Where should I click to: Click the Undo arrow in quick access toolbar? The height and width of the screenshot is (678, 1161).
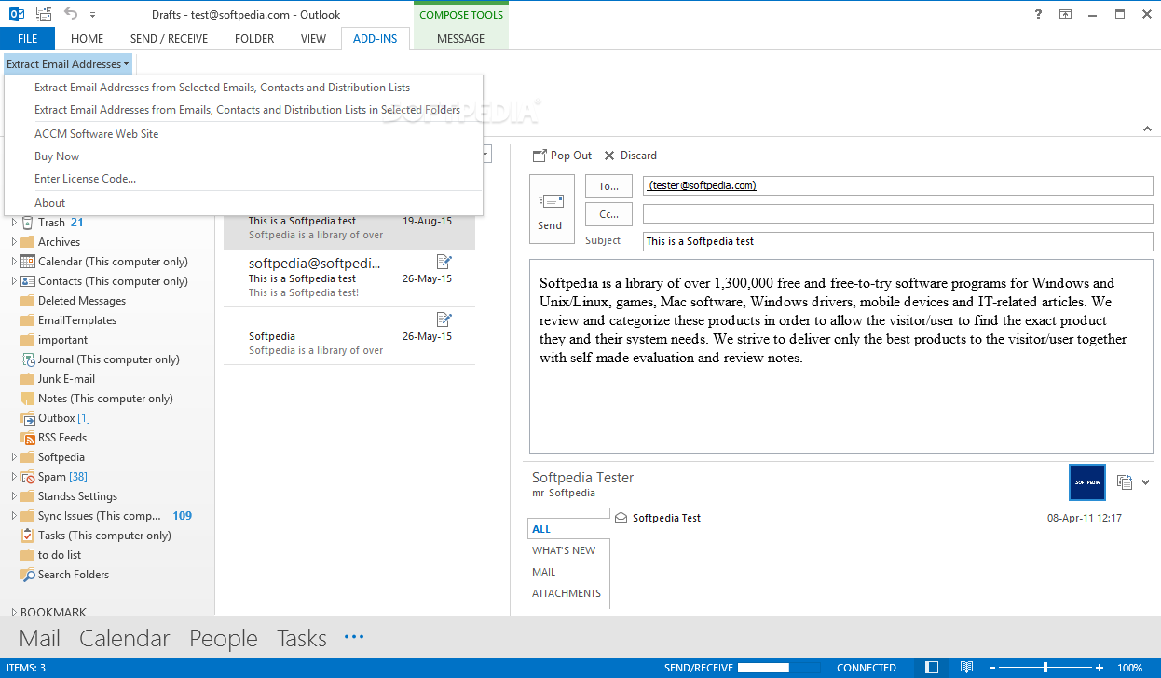pyautogui.click(x=71, y=14)
